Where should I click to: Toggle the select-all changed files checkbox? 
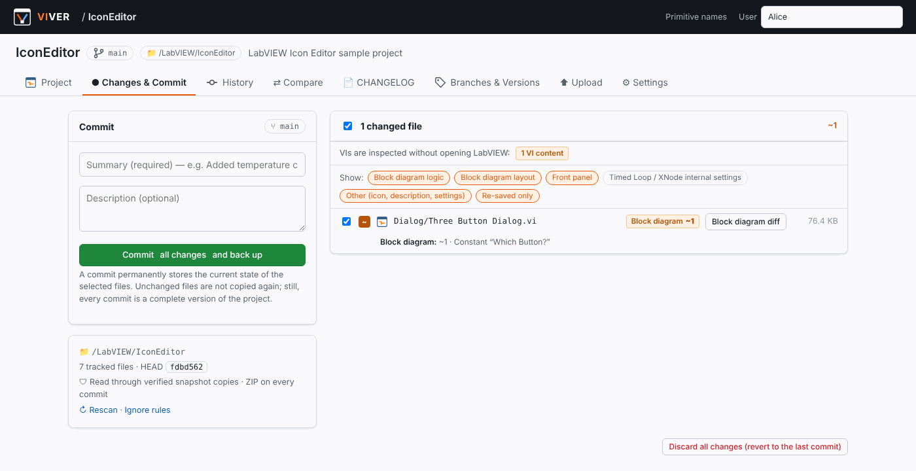[x=348, y=126]
